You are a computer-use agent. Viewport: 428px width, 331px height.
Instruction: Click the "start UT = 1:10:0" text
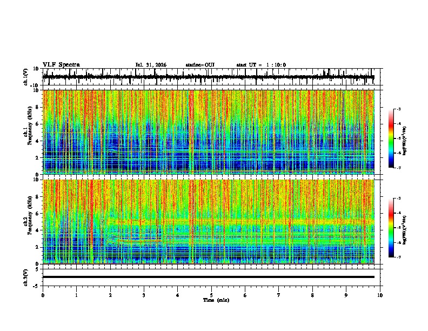(x=261, y=65)
